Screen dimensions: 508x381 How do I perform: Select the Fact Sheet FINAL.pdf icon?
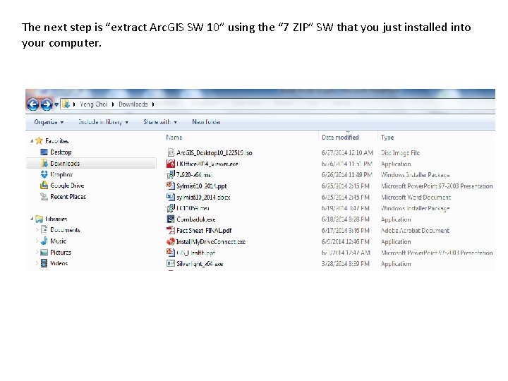click(171, 230)
